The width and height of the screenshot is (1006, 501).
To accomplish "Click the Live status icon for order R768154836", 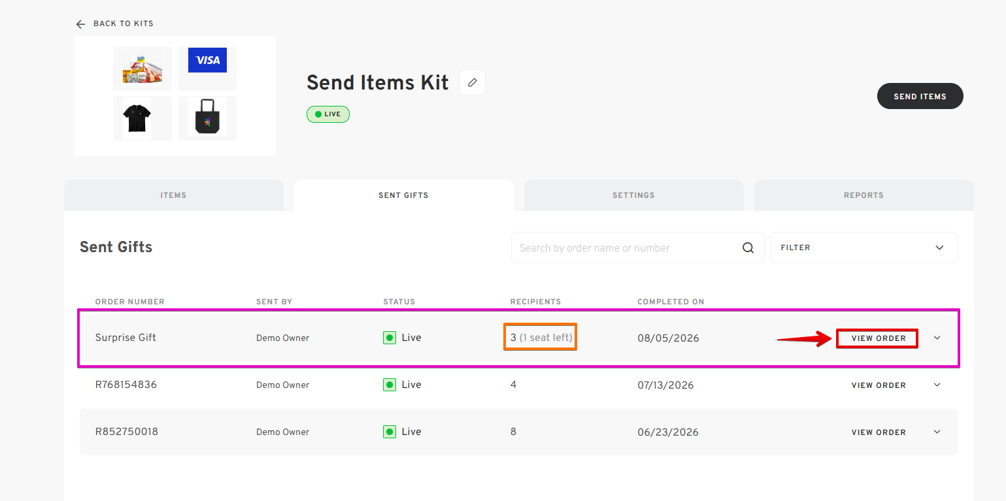I will tap(390, 385).
